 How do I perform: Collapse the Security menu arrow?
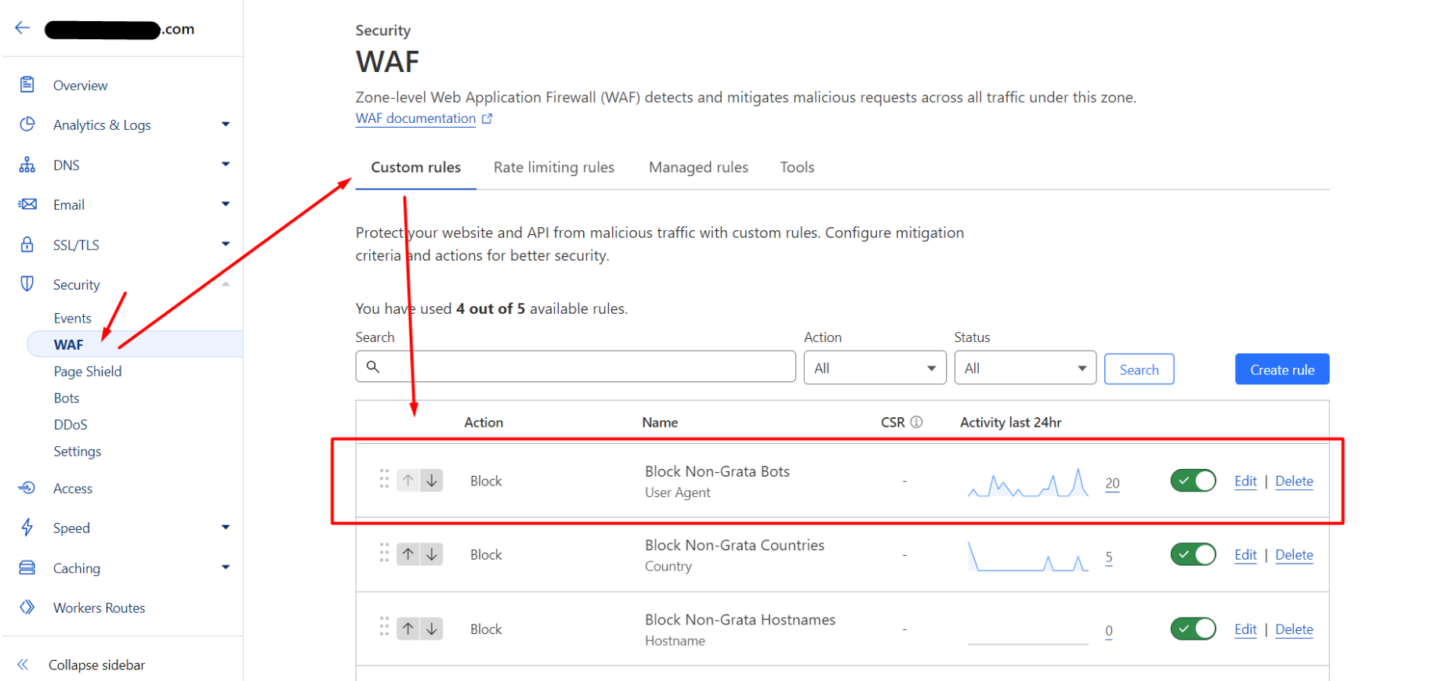(x=226, y=284)
